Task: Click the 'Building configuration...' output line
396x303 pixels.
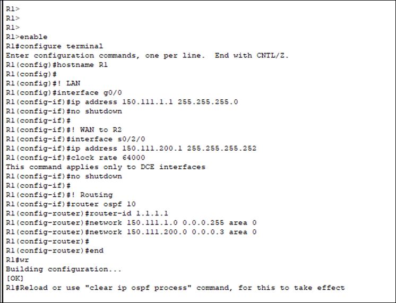Action: (x=64, y=269)
